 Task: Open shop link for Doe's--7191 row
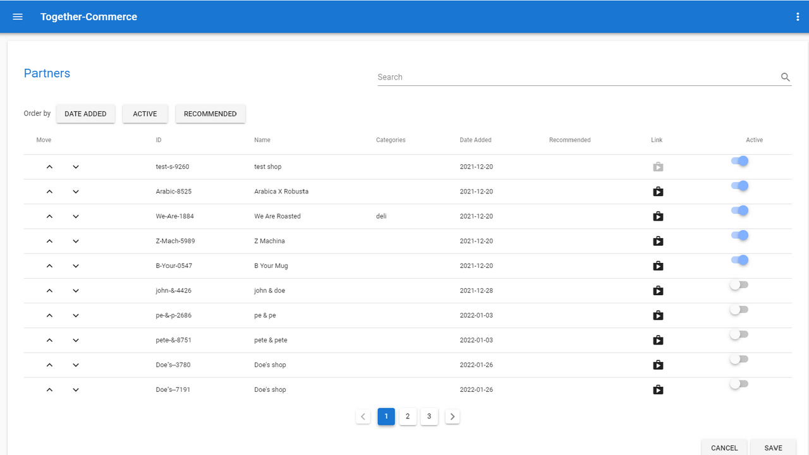pyautogui.click(x=658, y=389)
